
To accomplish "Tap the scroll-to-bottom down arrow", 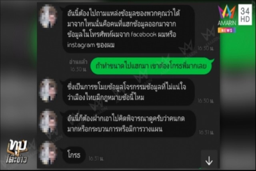I will click(209, 161).
